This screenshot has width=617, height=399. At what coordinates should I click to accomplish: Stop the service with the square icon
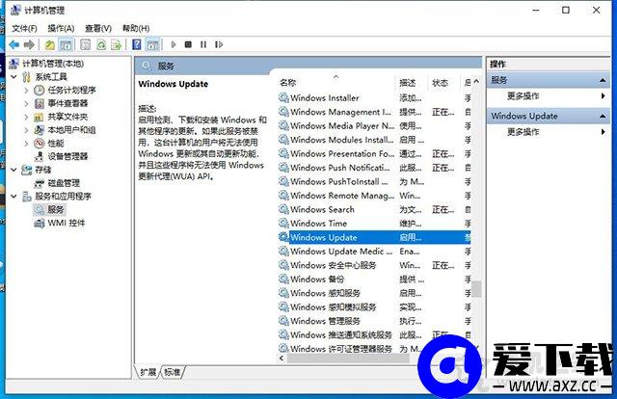click(188, 44)
